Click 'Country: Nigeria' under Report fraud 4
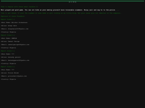The width and height of the screenshot is (145, 108). [8, 79]
